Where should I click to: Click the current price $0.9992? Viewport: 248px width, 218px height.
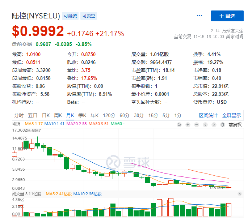point(38,31)
